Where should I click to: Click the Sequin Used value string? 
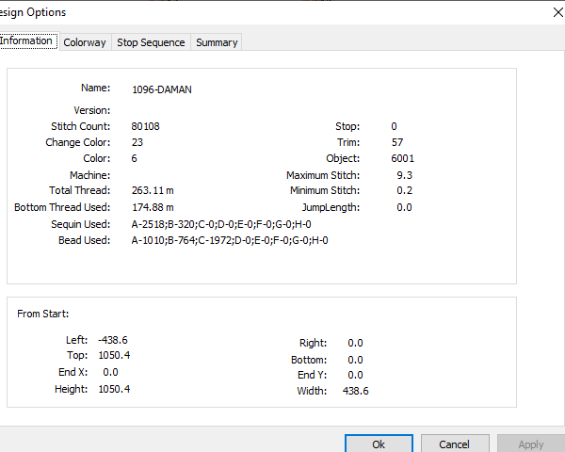click(221, 224)
